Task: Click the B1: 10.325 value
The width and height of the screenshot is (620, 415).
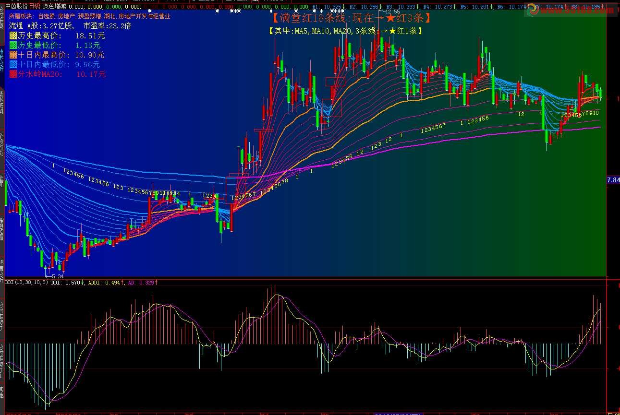Action: click(x=328, y=7)
